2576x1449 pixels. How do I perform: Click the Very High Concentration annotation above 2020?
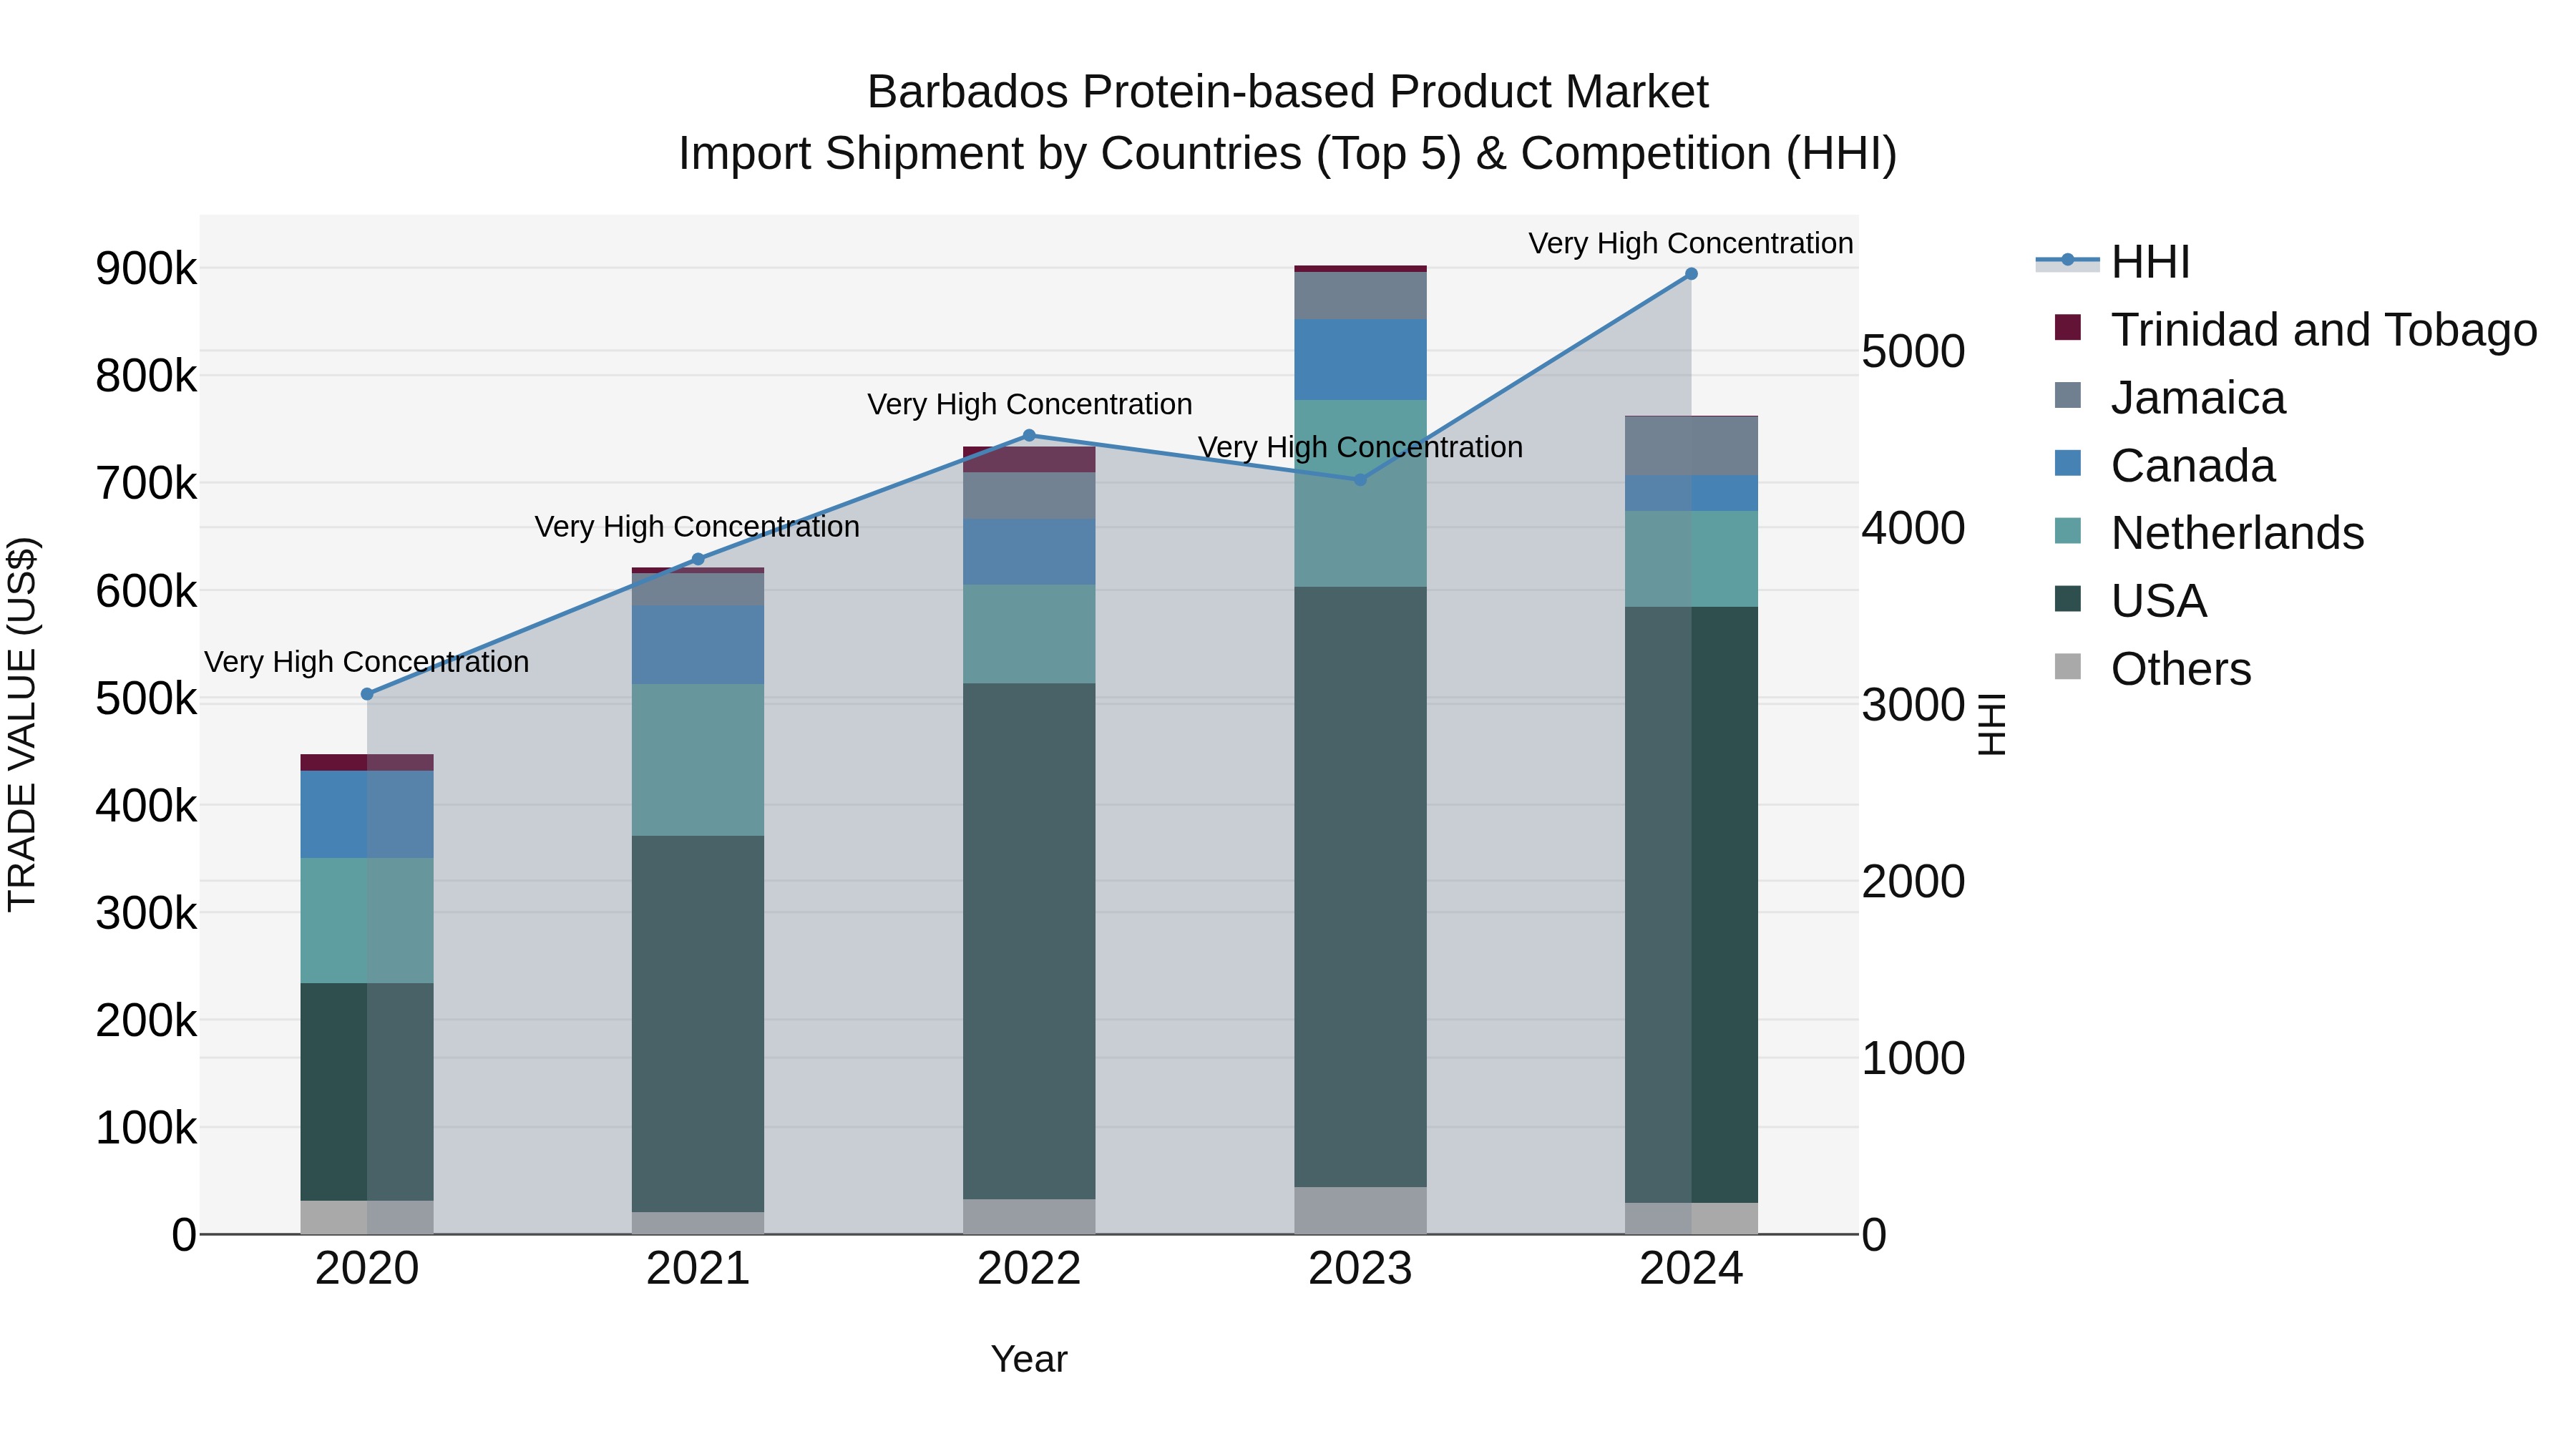pyautogui.click(x=367, y=662)
